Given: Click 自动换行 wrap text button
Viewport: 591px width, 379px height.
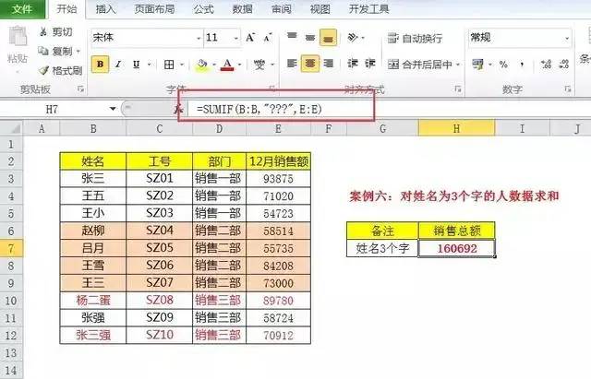Looking at the screenshot, I should click(415, 38).
